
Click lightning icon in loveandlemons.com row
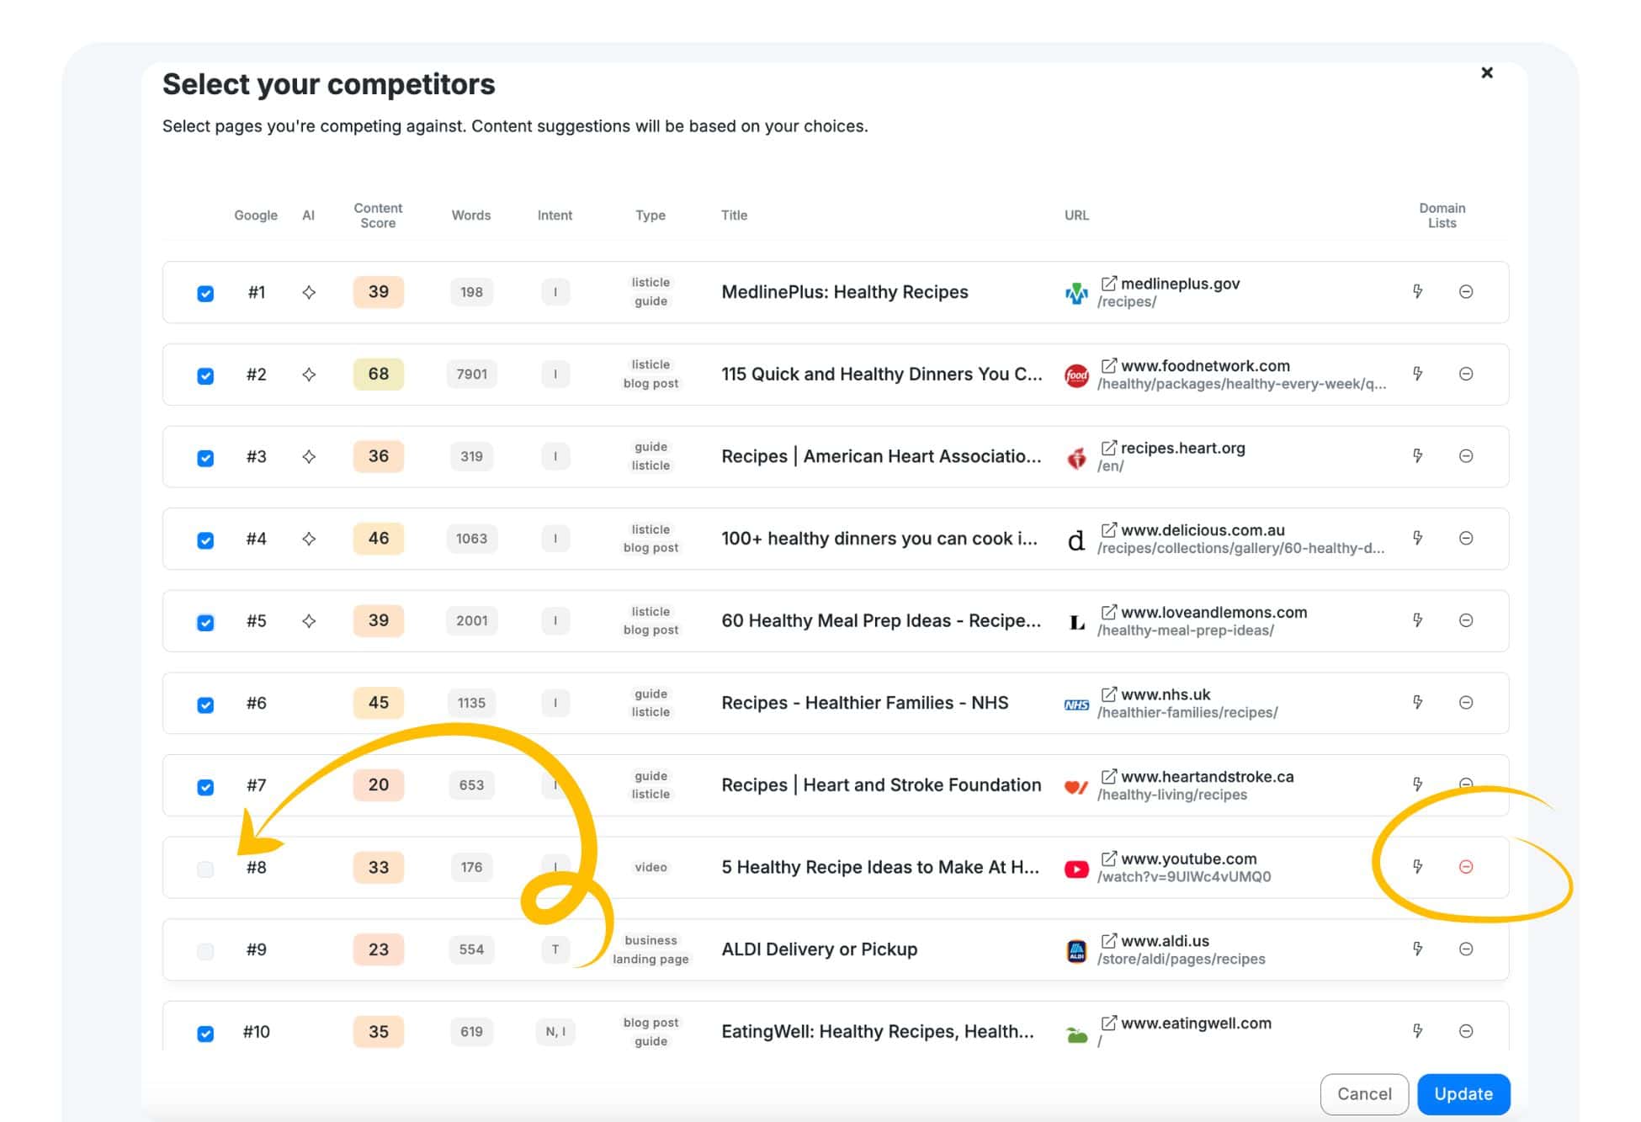pos(1417,620)
